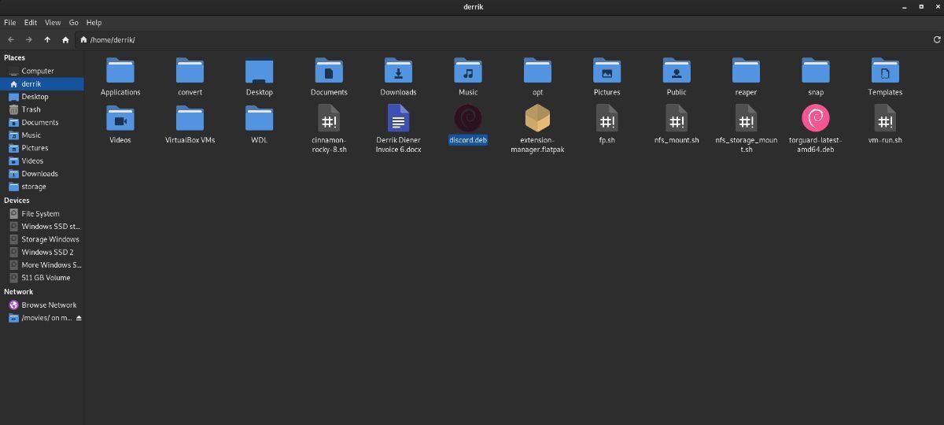Eject the /movies/ network mount
This screenshot has width=944, height=425.
pos(79,318)
